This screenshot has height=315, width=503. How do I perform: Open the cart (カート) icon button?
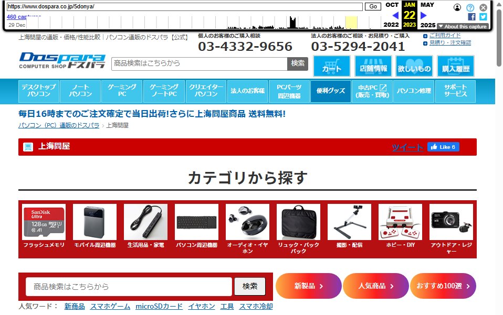(x=331, y=66)
